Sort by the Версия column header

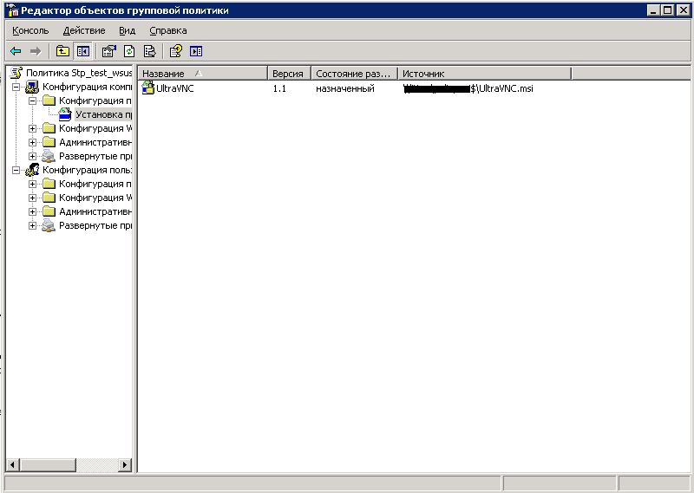(290, 74)
